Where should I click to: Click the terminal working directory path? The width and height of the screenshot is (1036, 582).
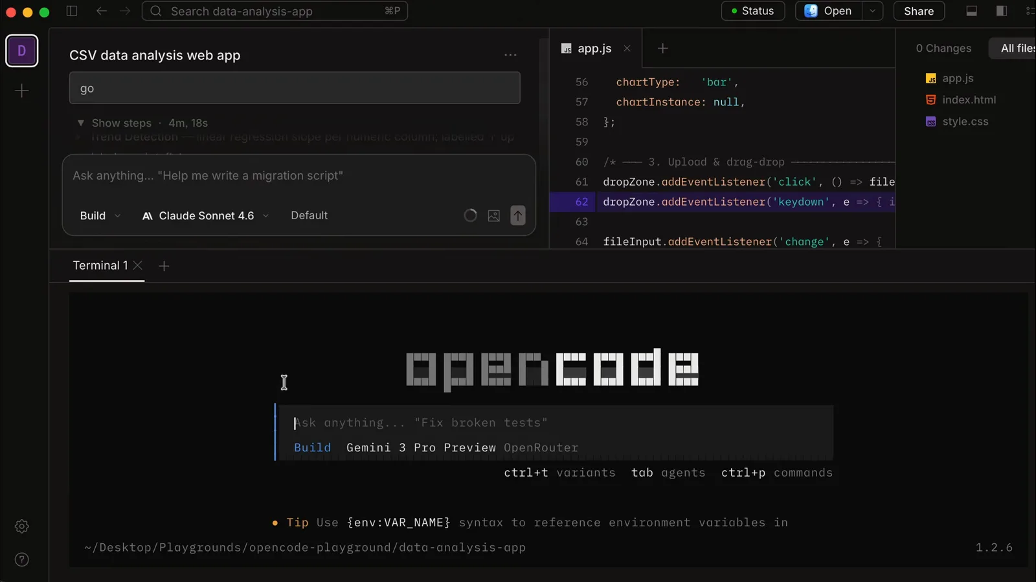pyautogui.click(x=305, y=548)
